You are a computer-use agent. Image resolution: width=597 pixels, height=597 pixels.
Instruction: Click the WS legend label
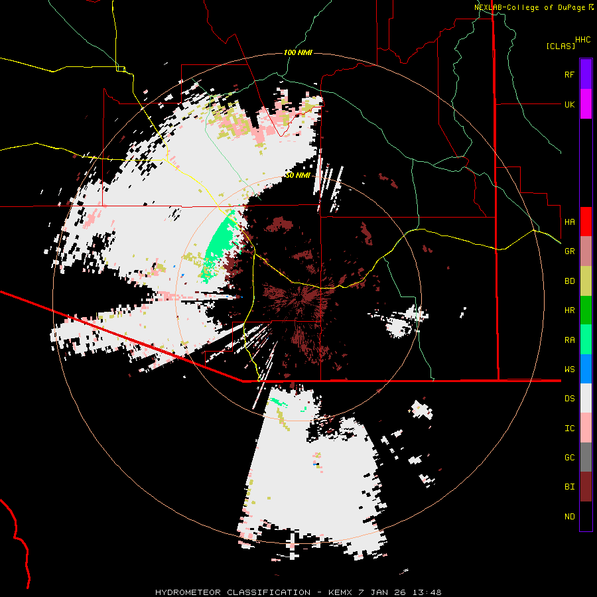point(569,369)
